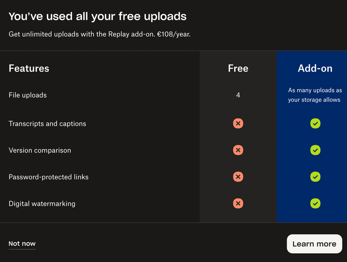347x262 pixels.
Task: Click red X for Version comparison
Action: tap(238, 150)
